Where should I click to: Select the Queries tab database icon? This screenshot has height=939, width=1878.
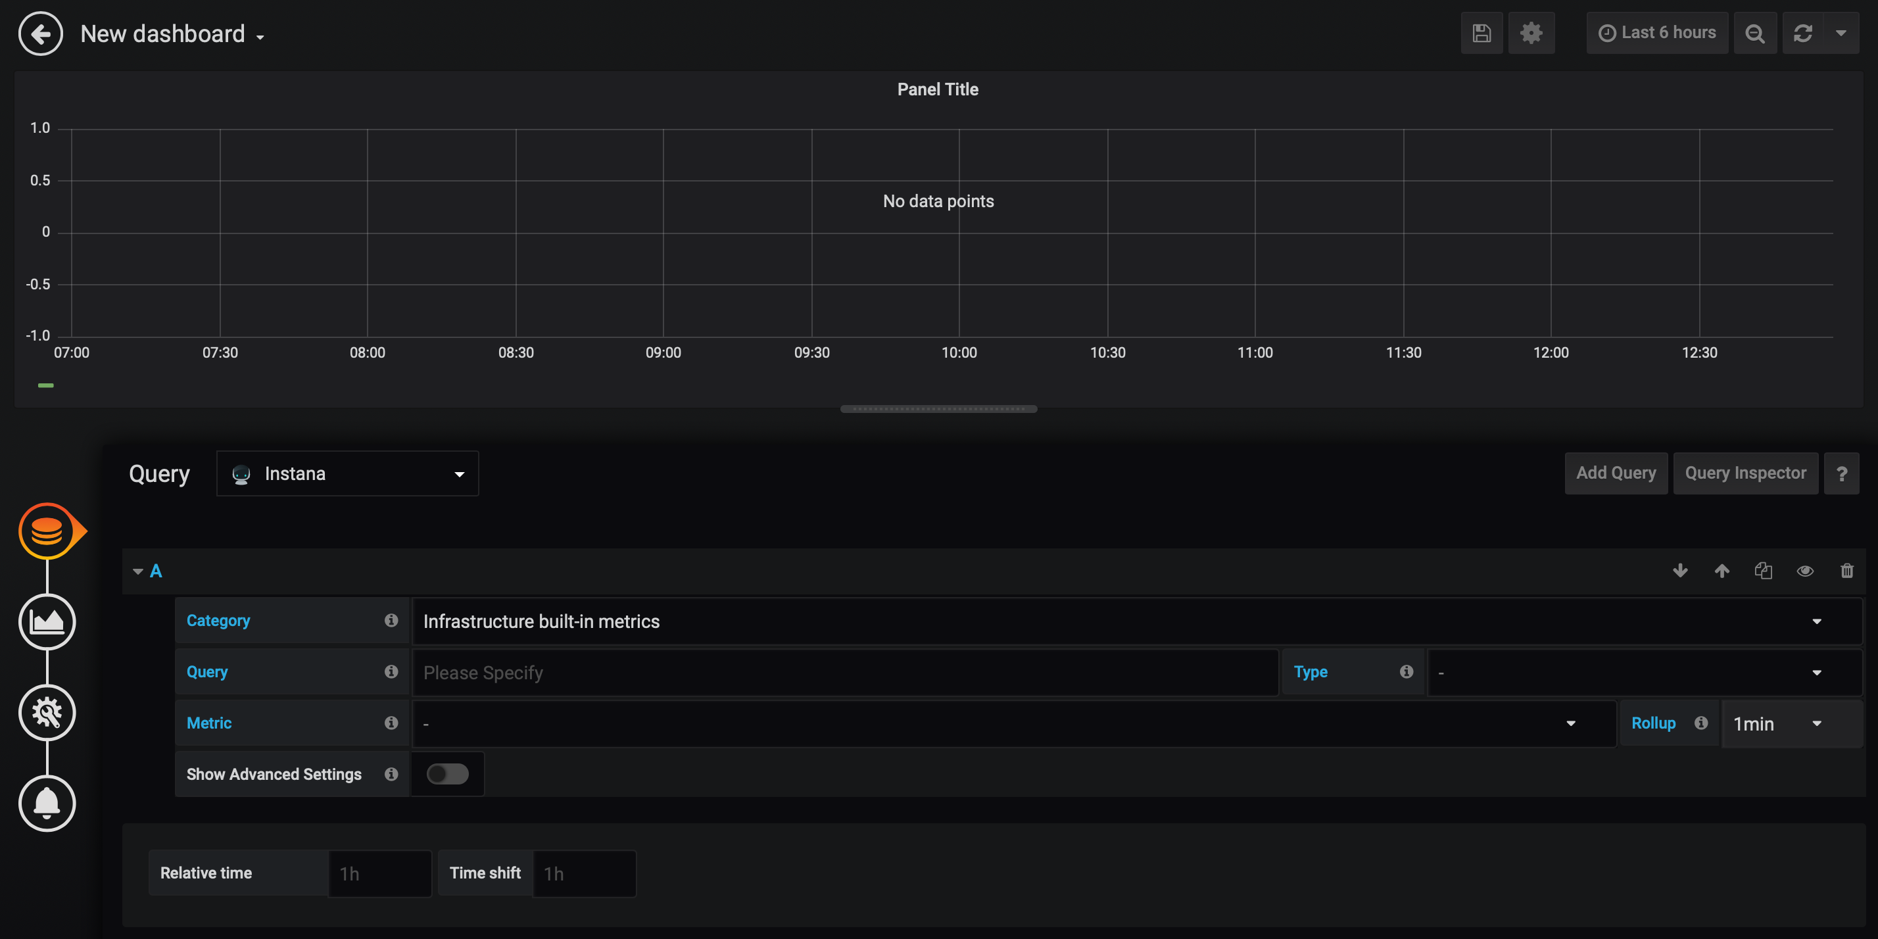(x=47, y=531)
